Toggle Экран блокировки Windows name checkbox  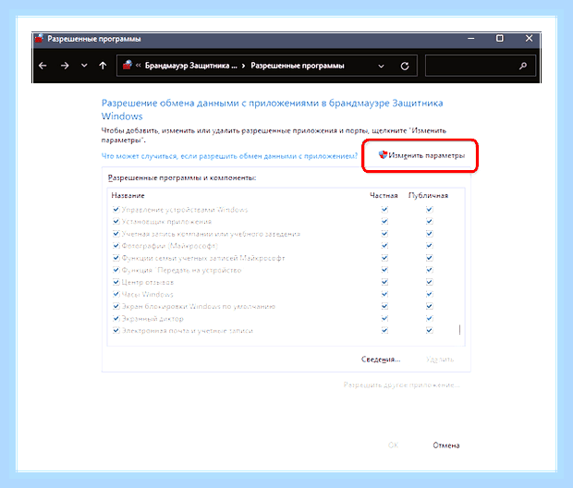pos(116,306)
